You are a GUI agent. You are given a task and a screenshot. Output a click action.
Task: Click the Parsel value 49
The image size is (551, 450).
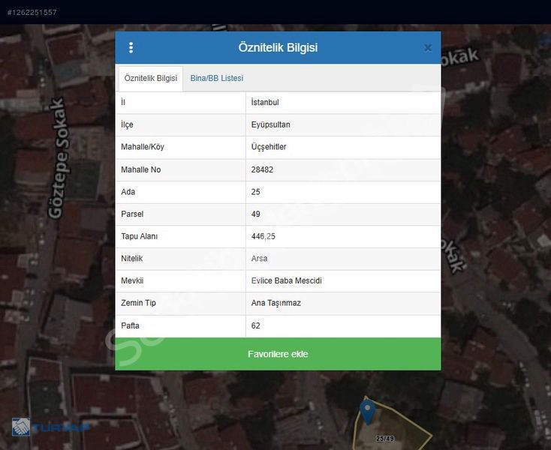point(256,214)
